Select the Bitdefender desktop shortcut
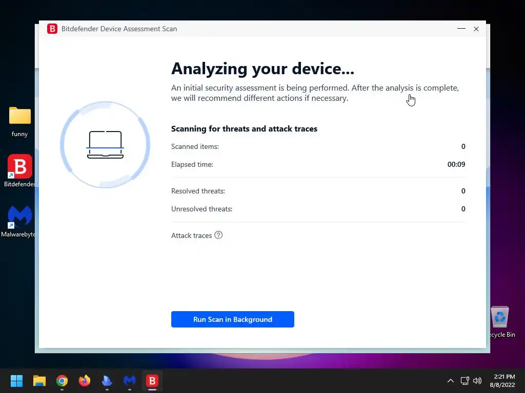This screenshot has height=393, width=525. point(20,171)
